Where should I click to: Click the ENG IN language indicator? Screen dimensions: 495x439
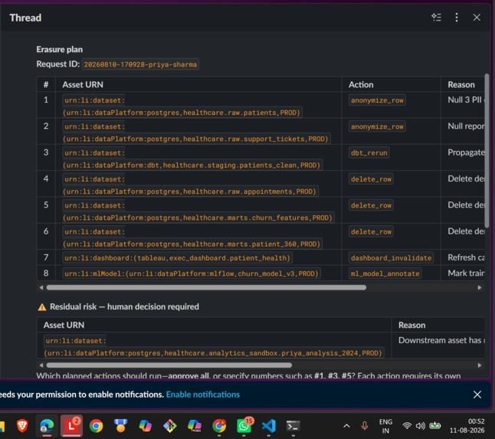(x=385, y=427)
